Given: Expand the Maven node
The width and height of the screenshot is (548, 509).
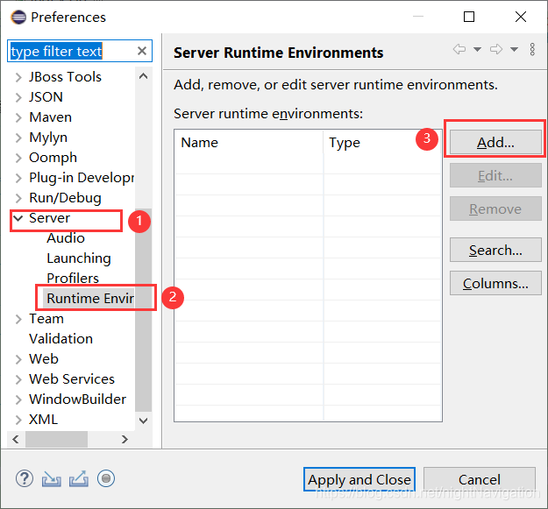Looking at the screenshot, I should [18, 117].
